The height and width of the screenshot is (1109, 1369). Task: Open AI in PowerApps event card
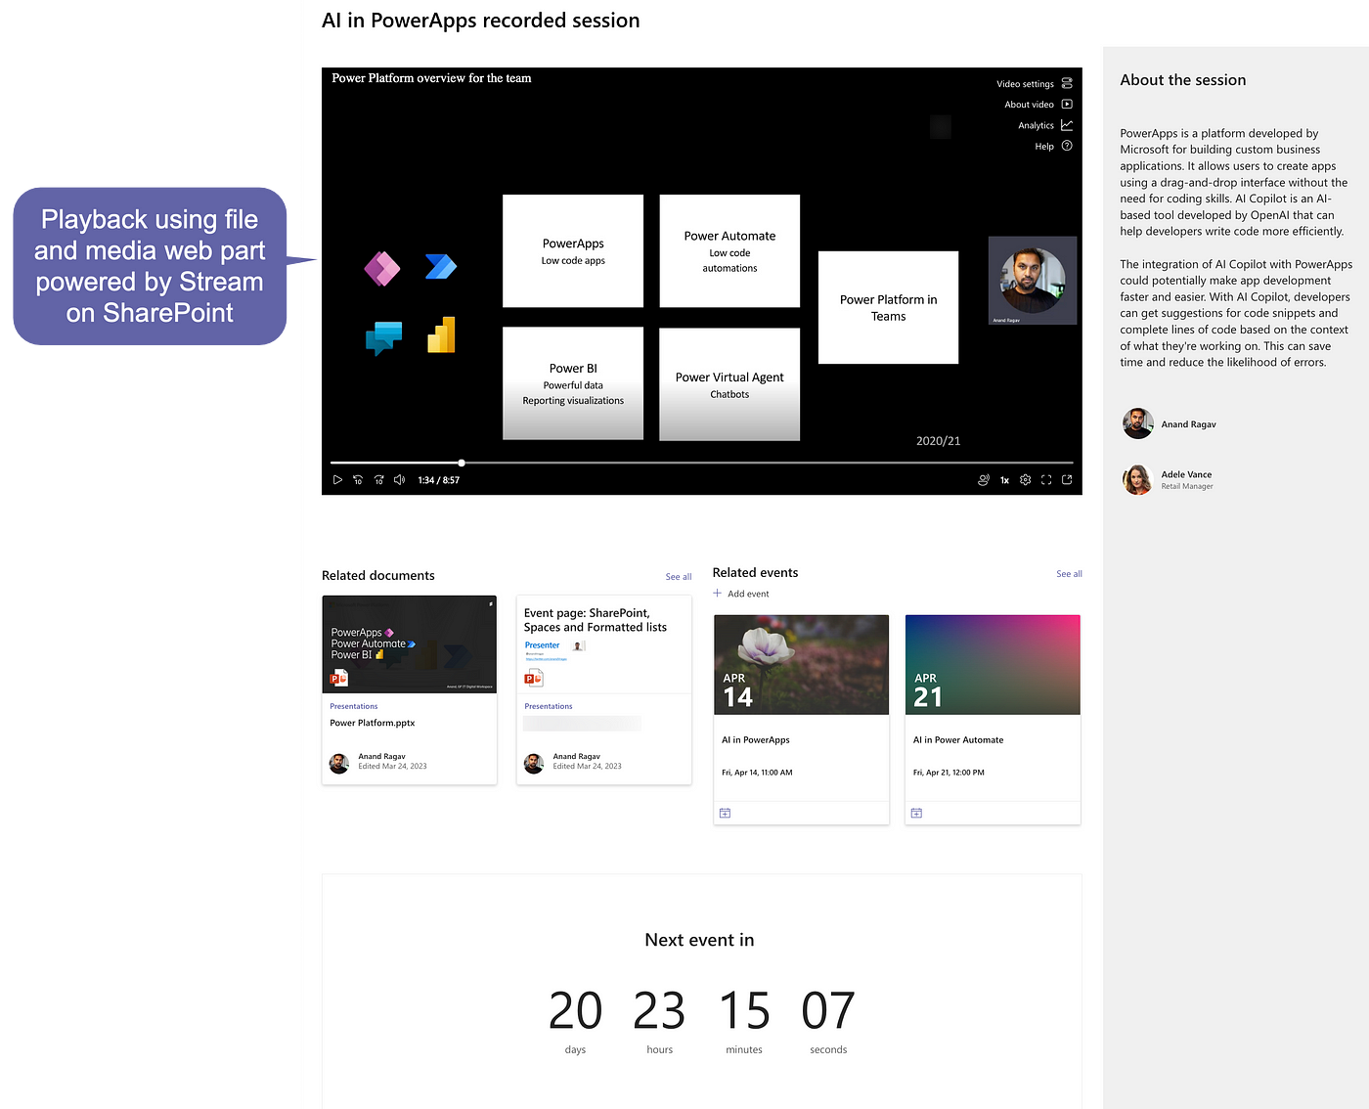coord(802,720)
